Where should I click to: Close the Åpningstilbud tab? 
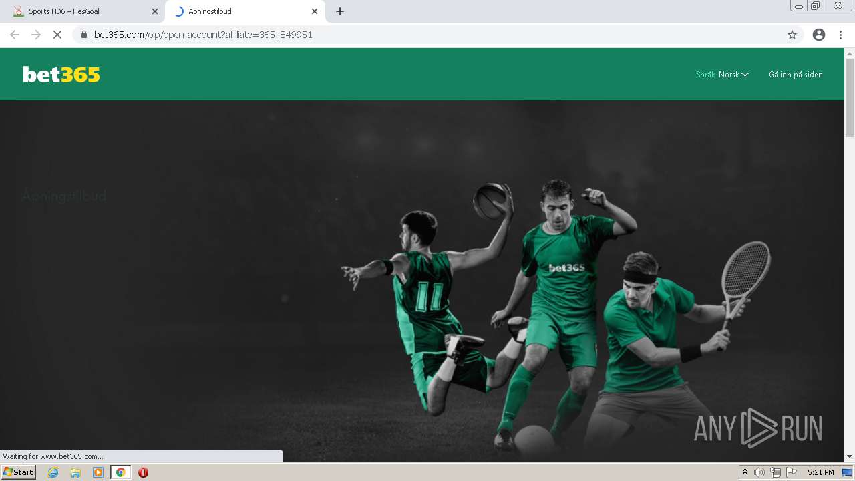[x=315, y=11]
